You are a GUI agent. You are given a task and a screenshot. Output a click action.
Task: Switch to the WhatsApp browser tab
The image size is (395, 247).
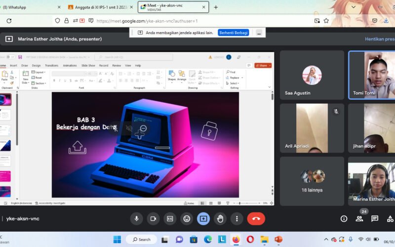30,7
